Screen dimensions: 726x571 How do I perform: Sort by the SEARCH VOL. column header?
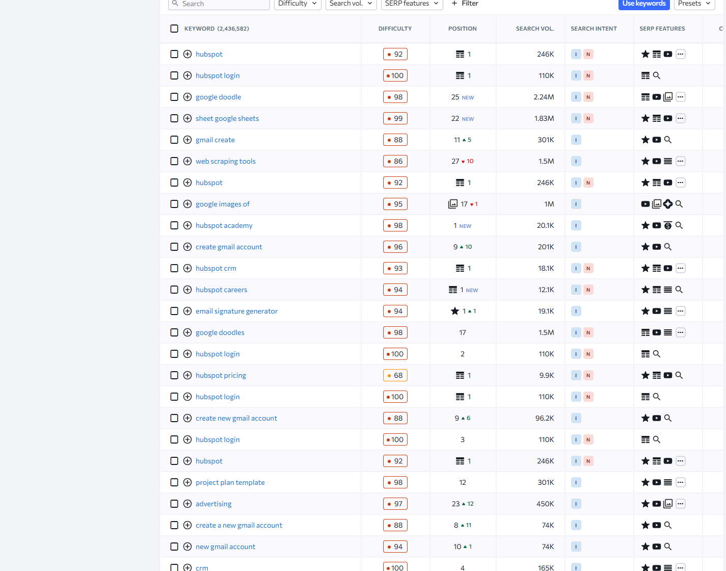click(535, 29)
